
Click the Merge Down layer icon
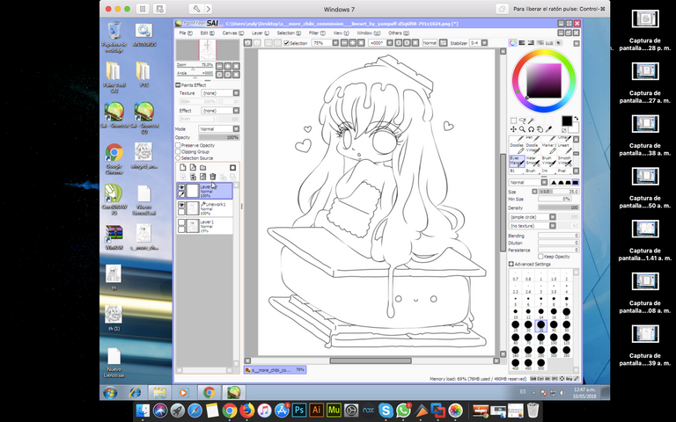193,177
